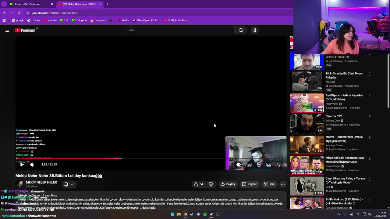Open Motive - Hanımefendi video thumbnail
The height and width of the screenshot is (219, 390).
pos(307,144)
